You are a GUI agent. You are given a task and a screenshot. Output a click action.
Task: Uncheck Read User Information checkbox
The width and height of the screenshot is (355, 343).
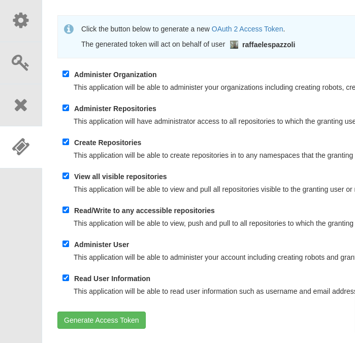[66, 278]
